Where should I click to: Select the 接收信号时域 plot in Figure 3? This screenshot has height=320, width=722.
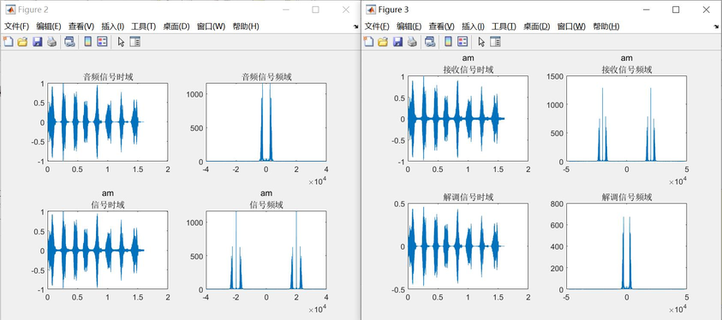tap(468, 119)
